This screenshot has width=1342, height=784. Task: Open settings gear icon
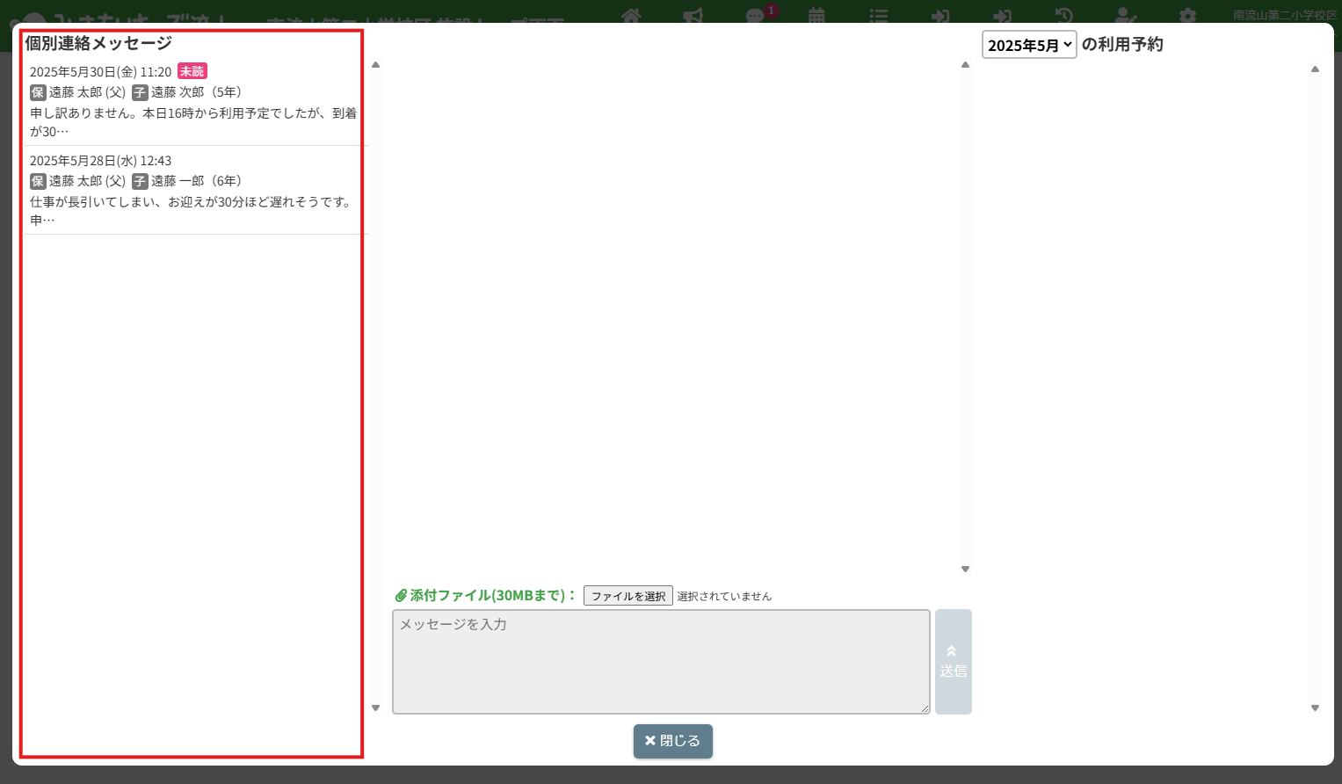pyautogui.click(x=1187, y=16)
